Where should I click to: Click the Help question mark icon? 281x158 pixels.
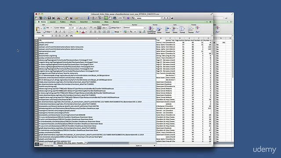pos(128,18)
